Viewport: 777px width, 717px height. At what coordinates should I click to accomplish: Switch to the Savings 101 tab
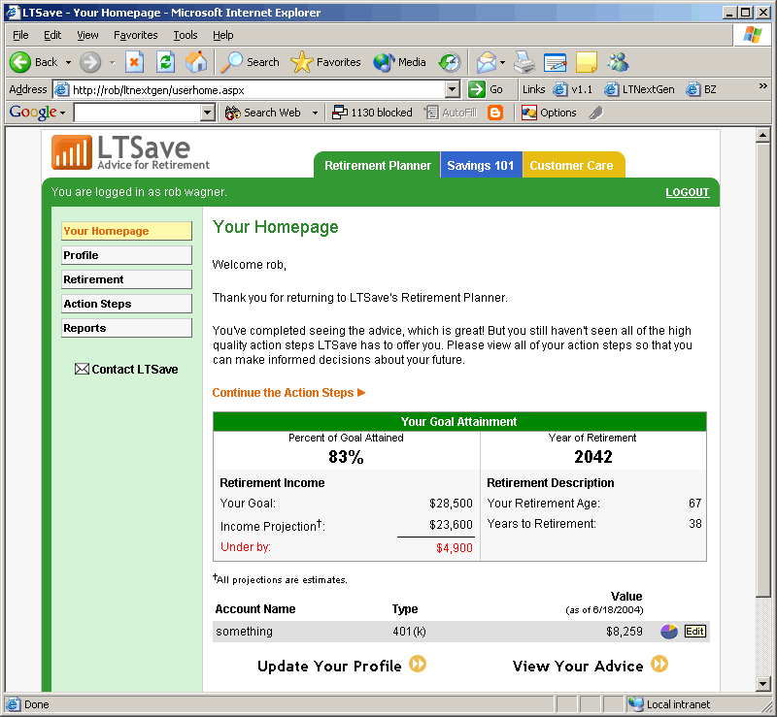[x=481, y=166]
